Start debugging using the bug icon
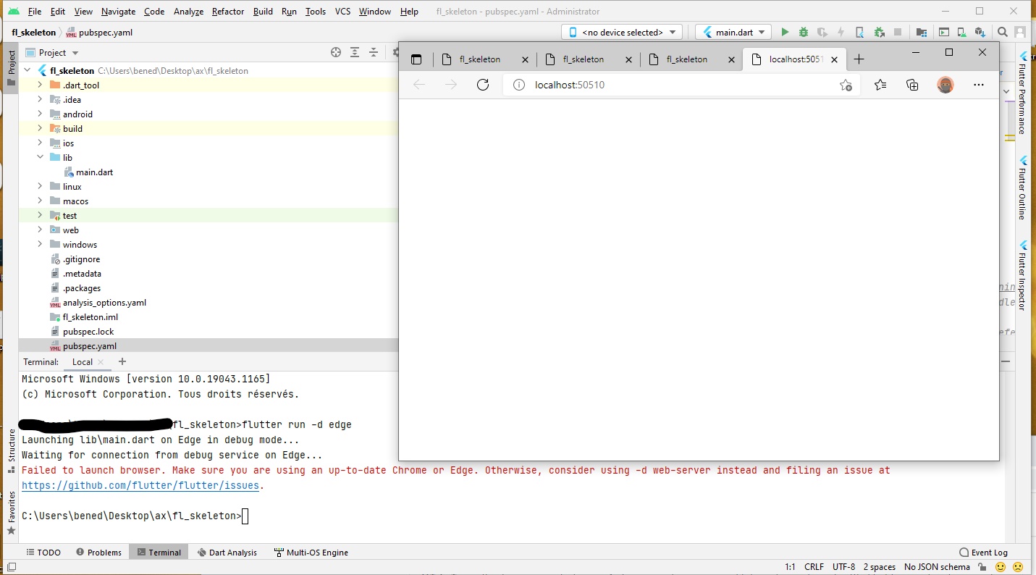 (x=804, y=32)
